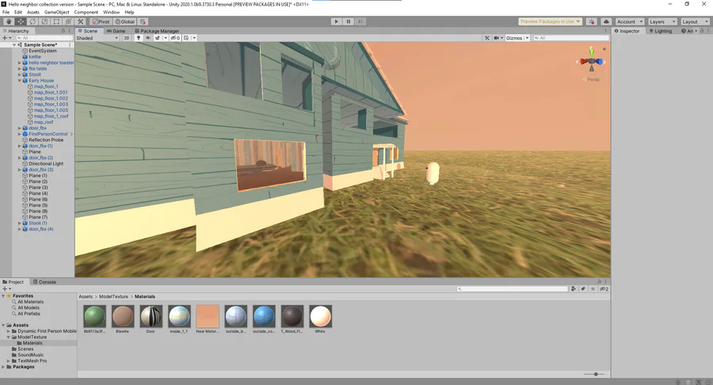Viewport: 713px width, 385px height.
Task: Open ModelTexture breadcrumb link
Action: pos(113,296)
